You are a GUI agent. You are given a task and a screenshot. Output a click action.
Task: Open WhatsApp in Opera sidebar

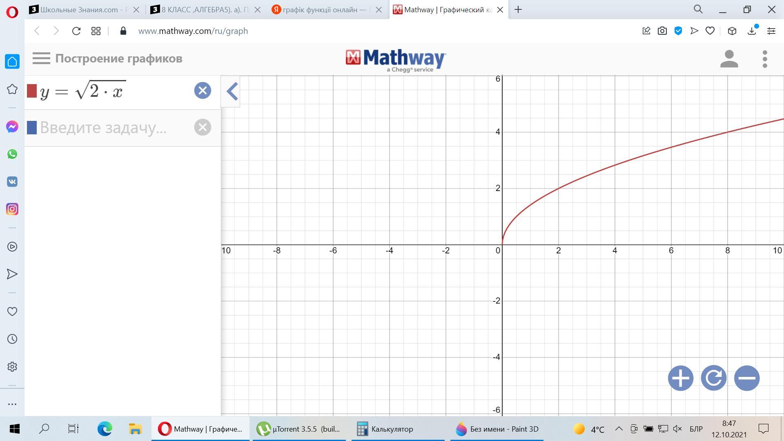pos(12,154)
